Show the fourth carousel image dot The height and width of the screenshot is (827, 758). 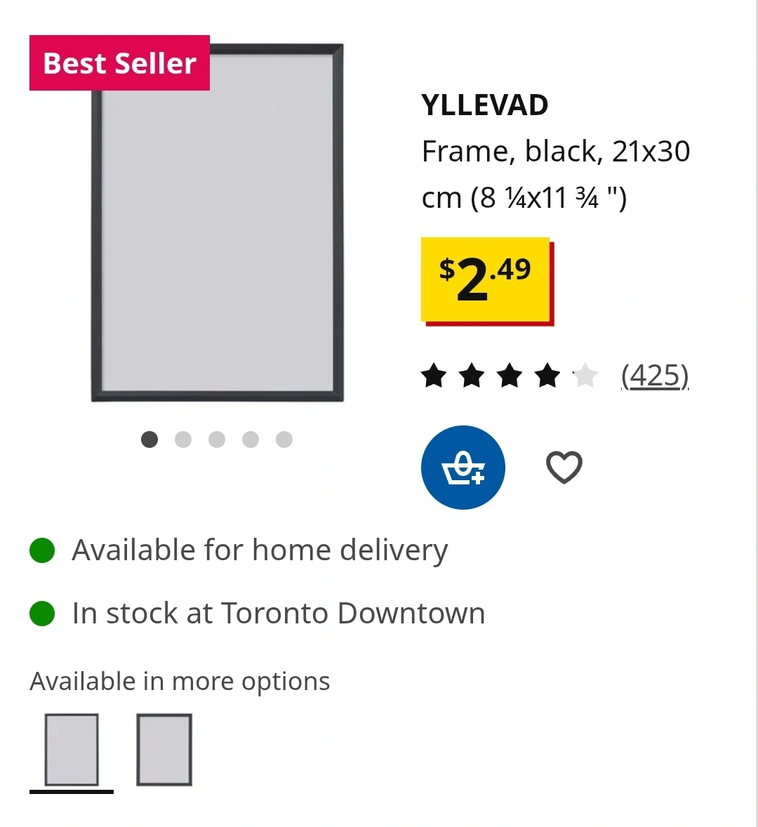251,439
